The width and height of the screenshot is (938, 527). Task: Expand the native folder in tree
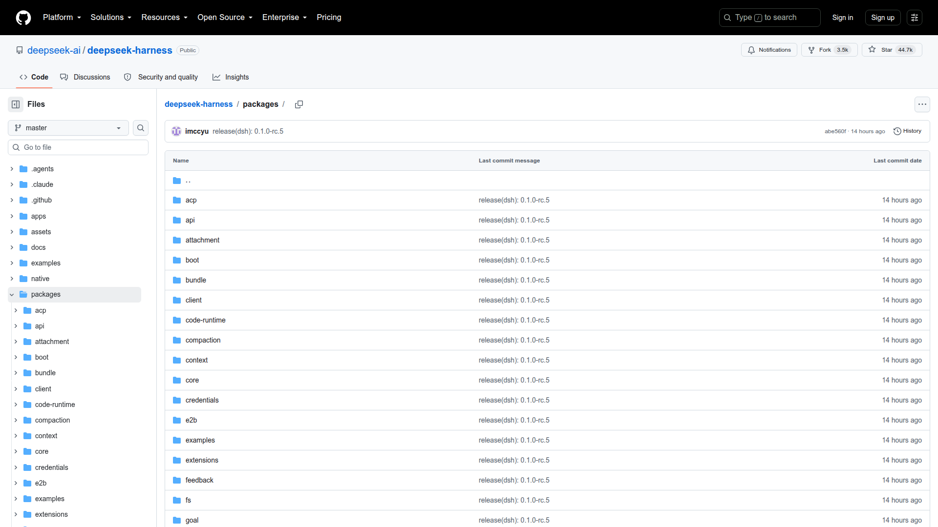click(12, 279)
